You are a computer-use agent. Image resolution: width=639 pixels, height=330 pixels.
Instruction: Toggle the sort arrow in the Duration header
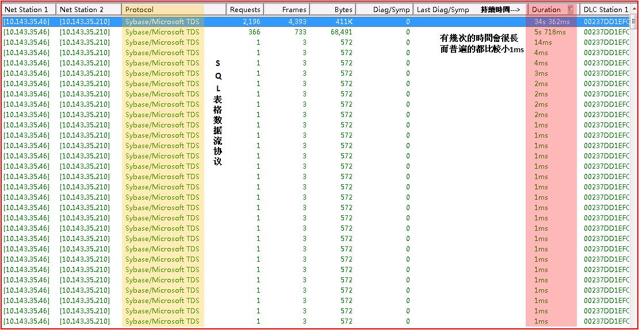pos(570,9)
